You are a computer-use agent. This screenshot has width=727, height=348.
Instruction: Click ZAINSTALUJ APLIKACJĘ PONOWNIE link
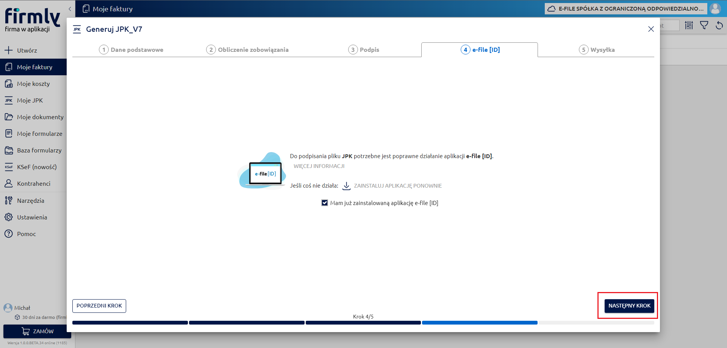[x=398, y=186]
